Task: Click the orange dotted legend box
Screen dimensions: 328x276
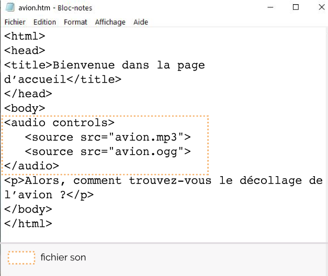Action: 21,258
